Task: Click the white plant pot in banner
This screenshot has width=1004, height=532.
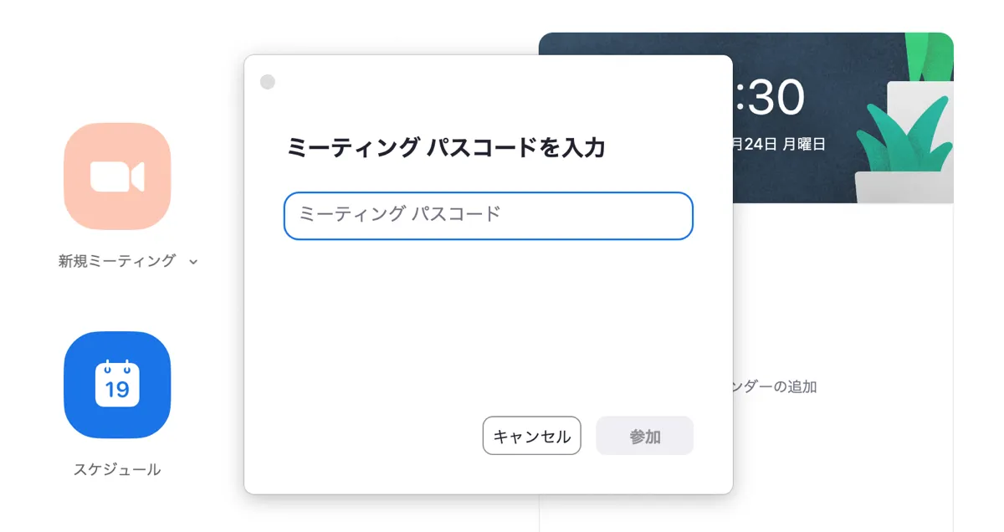Action: [908, 187]
